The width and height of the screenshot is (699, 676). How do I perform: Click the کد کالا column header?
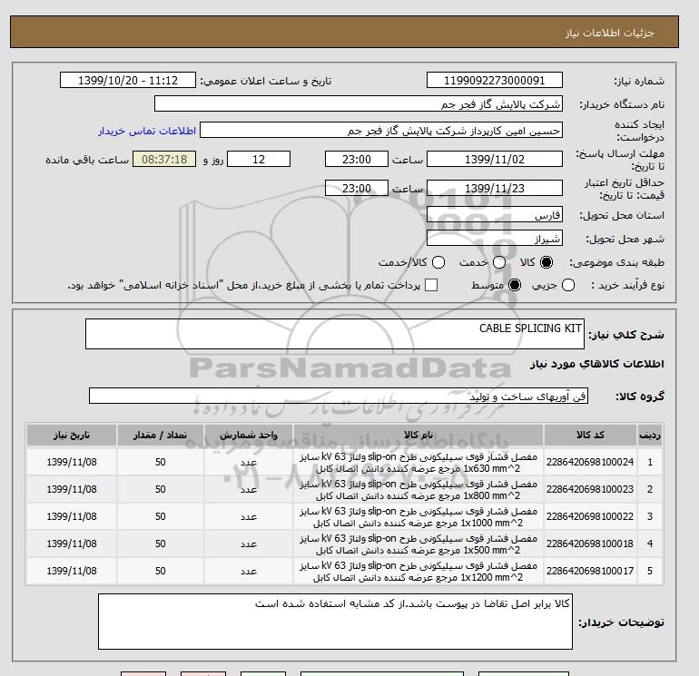(590, 435)
